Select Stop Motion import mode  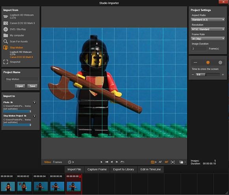13,47
